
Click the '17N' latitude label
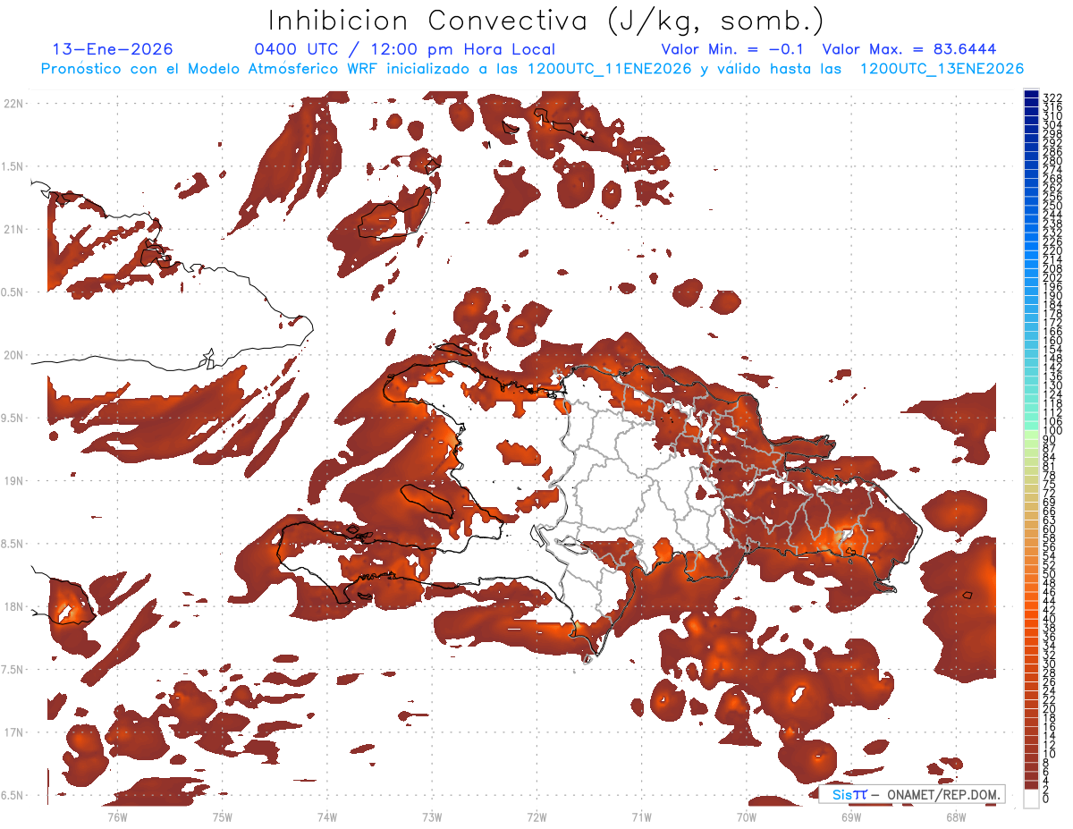click(x=14, y=732)
